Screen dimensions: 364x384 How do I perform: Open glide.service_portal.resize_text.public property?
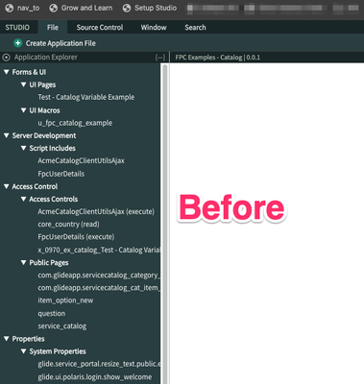99,364
